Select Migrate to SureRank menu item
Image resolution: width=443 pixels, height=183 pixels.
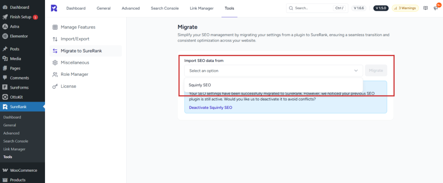pos(86,51)
